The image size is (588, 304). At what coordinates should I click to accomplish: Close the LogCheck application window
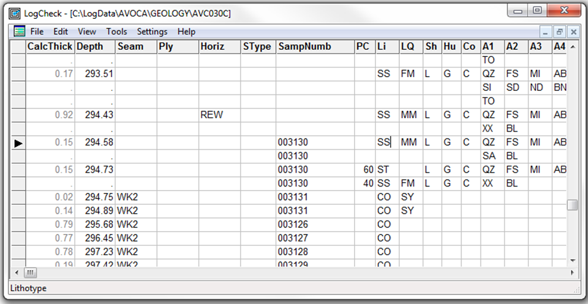[564, 11]
